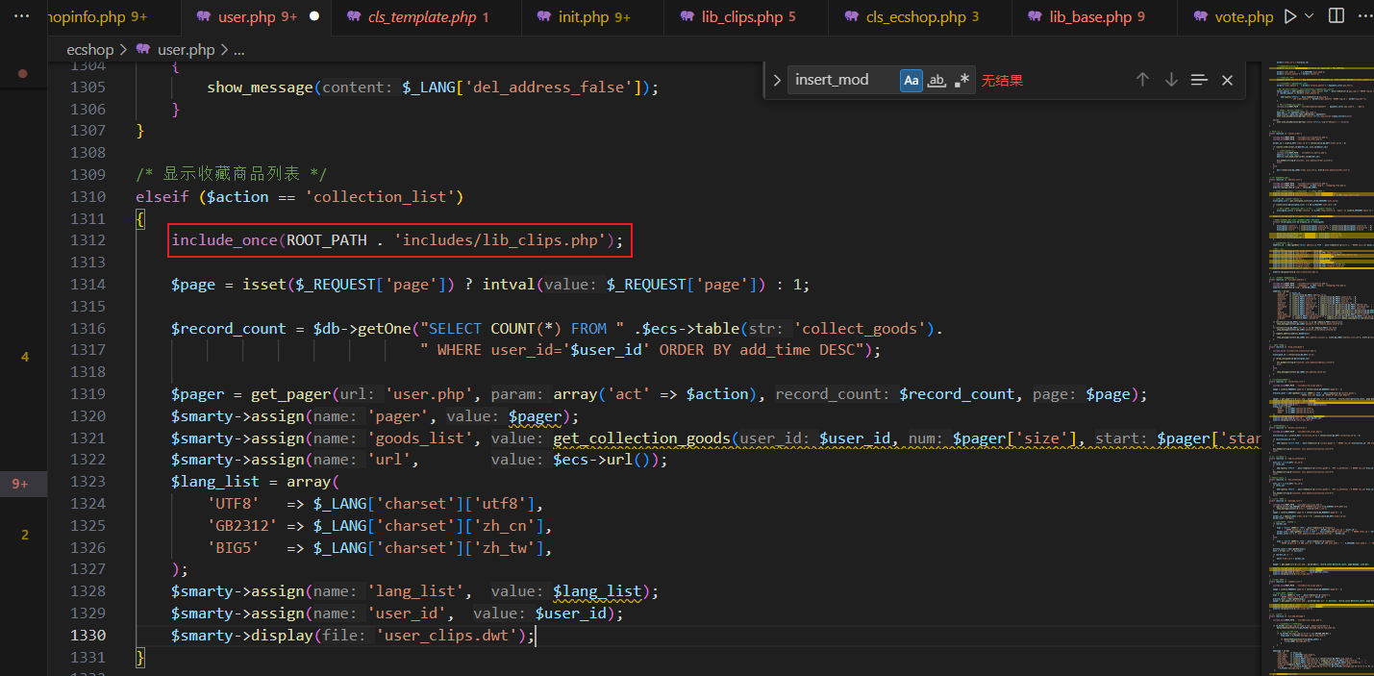This screenshot has width=1374, height=676.
Task: Open the user.php breadcrumb dropdown
Action: pos(185,49)
